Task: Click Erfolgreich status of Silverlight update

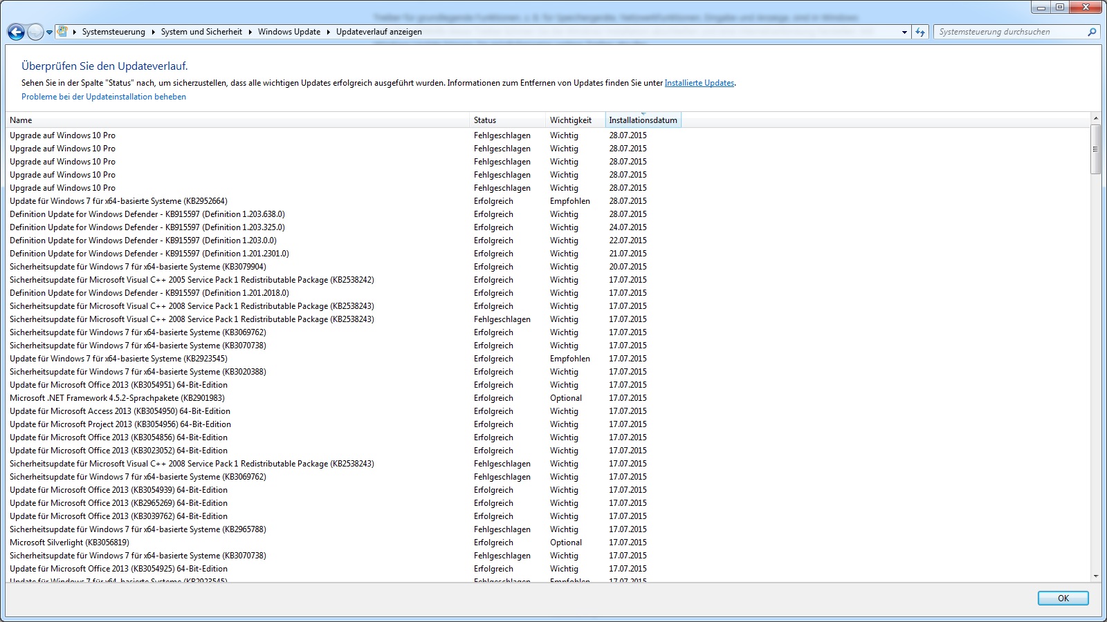Action: tap(493, 543)
